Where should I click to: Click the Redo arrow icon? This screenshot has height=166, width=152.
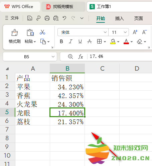tap(73, 18)
